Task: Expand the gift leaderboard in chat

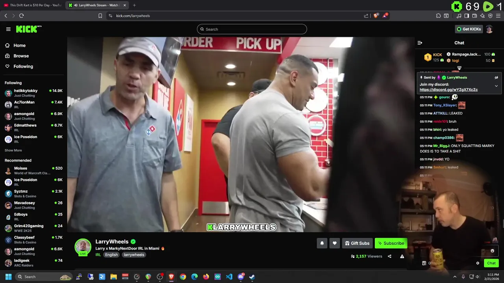Action: [x=459, y=68]
